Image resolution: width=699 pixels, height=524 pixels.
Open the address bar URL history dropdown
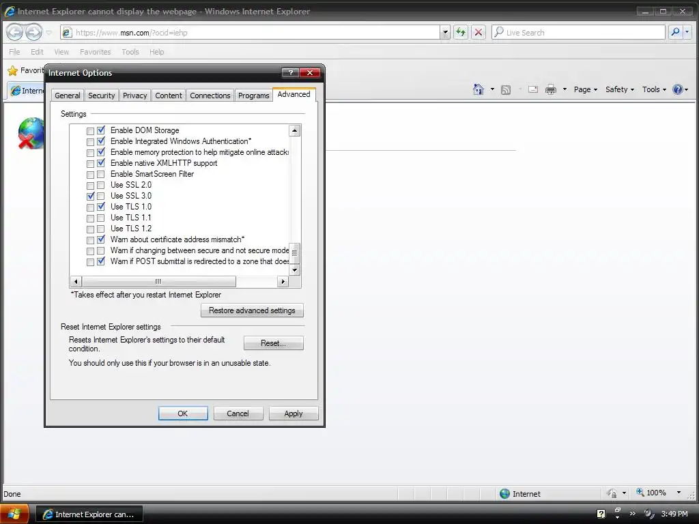[445, 33]
